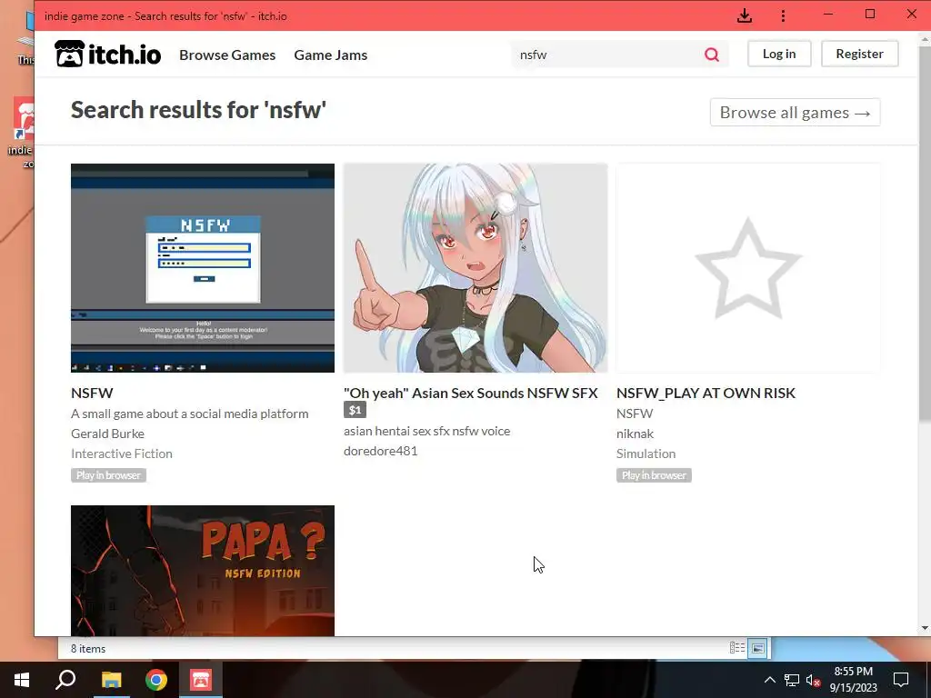
Task: Go to Browse Games
Action: (x=227, y=55)
